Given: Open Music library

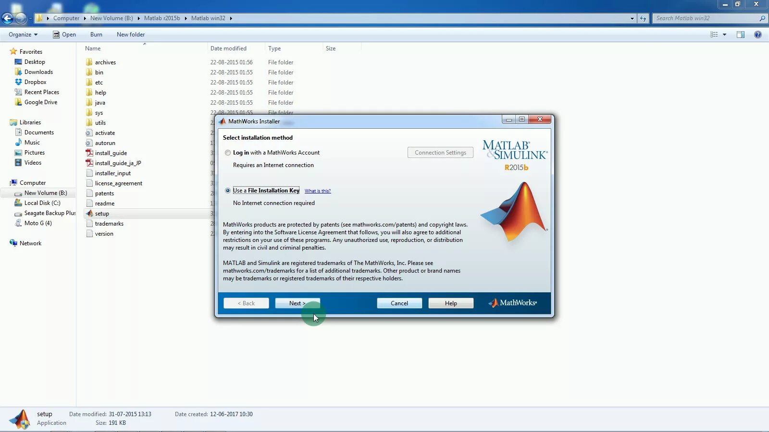Looking at the screenshot, I should 32,143.
